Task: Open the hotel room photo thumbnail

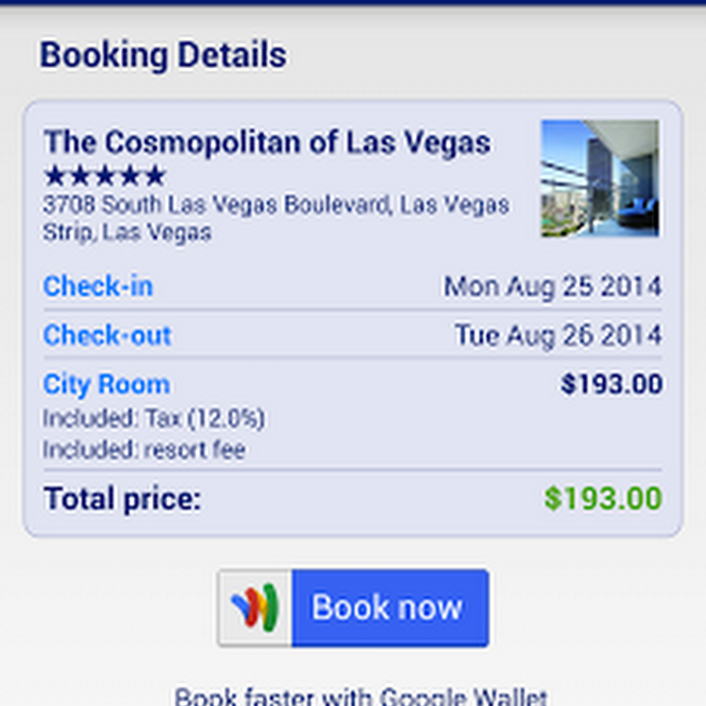Action: pyautogui.click(x=600, y=178)
